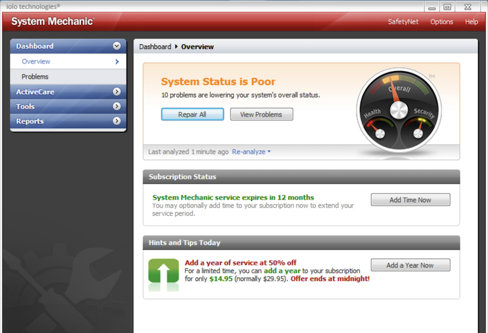The height and width of the screenshot is (333, 488).
Task: Click the Subscription Status header
Action: tap(301, 177)
